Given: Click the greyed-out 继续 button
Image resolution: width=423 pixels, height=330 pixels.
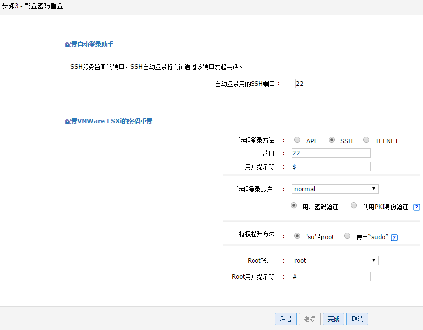Looking at the screenshot, I should click(x=309, y=319).
